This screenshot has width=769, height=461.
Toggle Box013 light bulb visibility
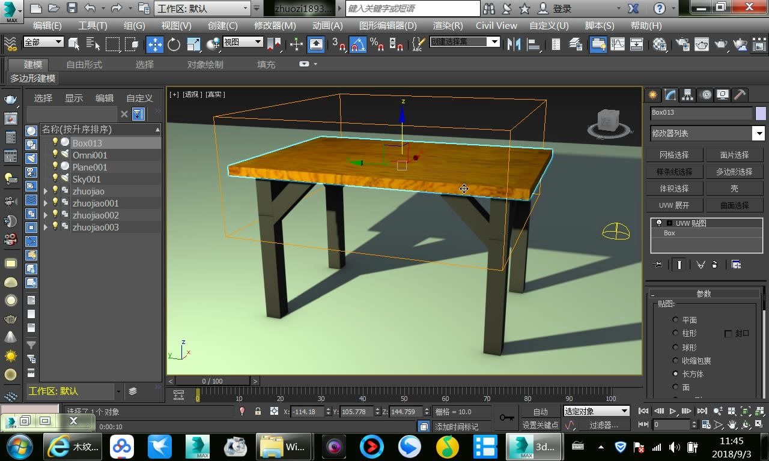55,142
